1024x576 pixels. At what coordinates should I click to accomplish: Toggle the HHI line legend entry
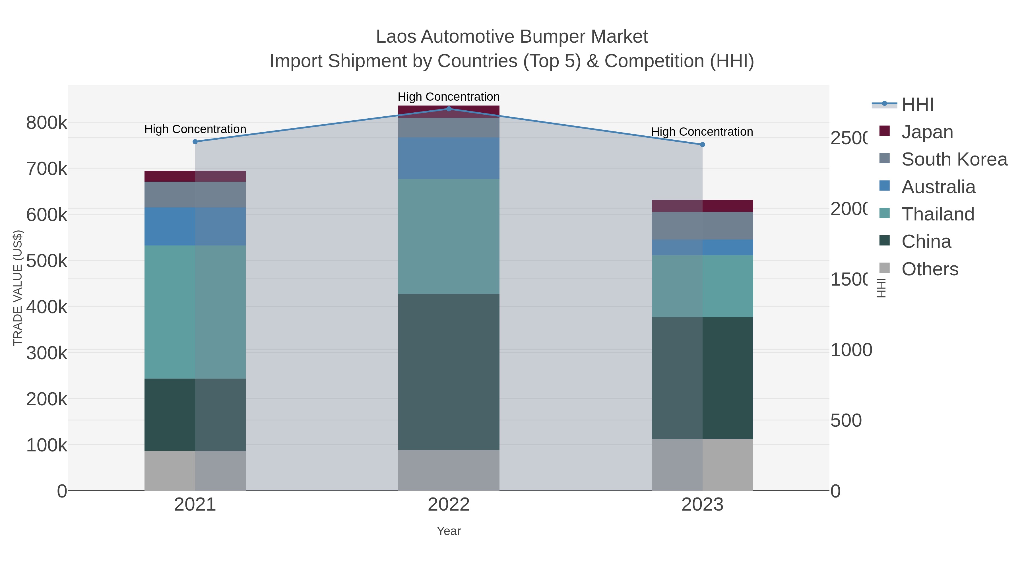pyautogui.click(x=903, y=105)
